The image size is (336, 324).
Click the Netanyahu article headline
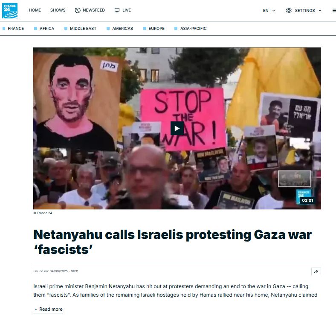click(x=173, y=242)
